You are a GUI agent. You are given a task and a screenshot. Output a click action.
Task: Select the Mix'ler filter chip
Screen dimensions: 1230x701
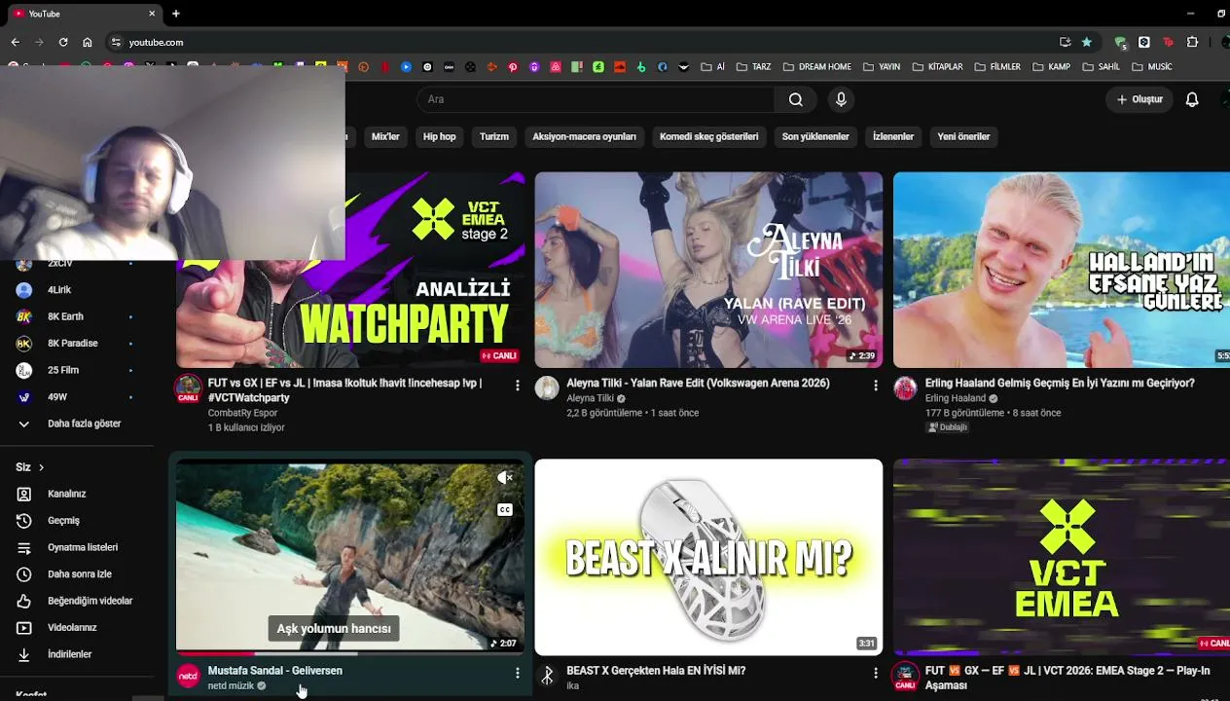click(x=385, y=137)
